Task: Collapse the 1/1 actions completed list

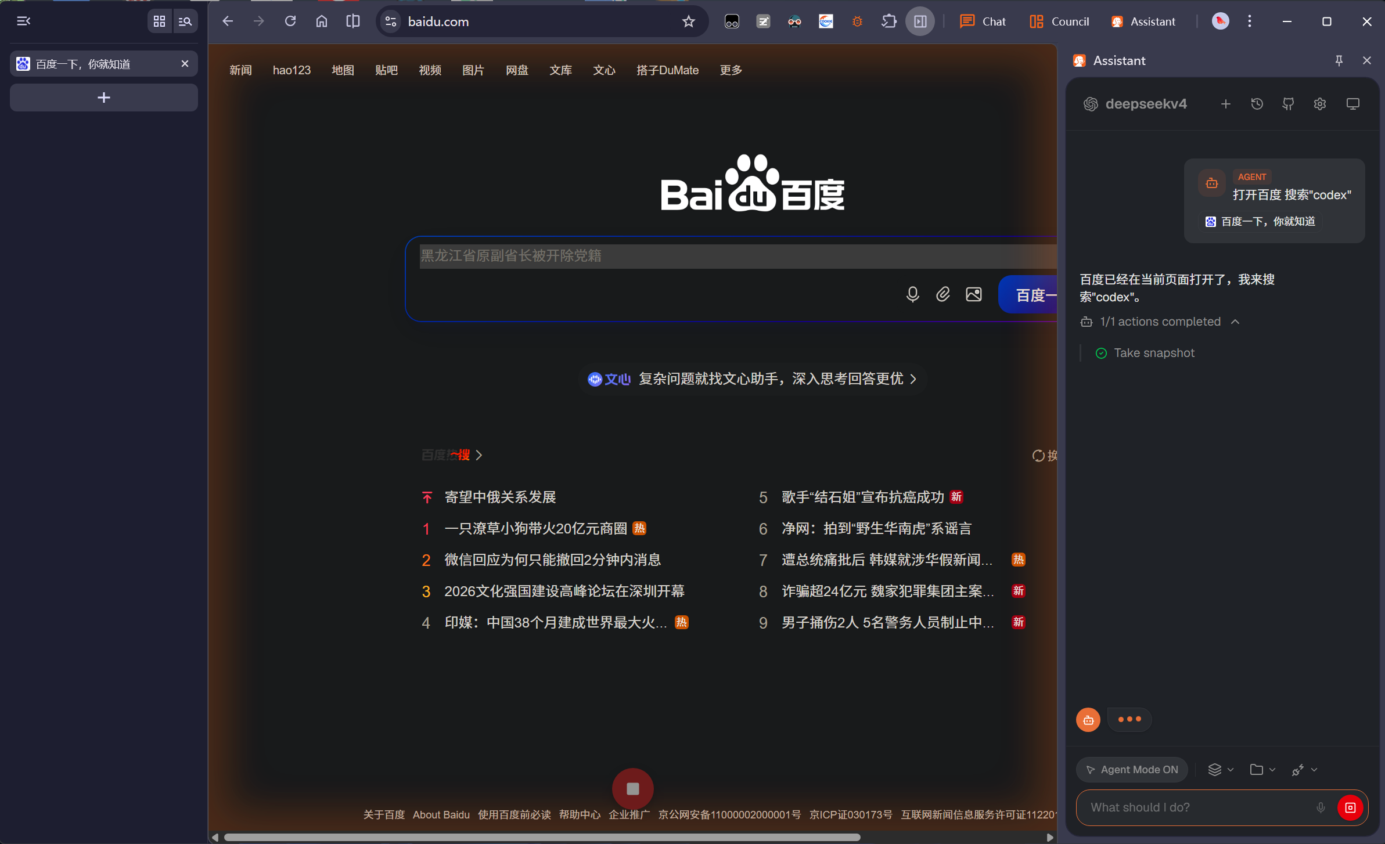Action: point(1160,322)
